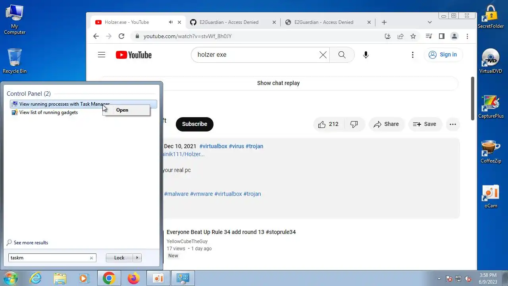Select View running processes with Task Manager
The width and height of the screenshot is (508, 286).
click(83, 104)
